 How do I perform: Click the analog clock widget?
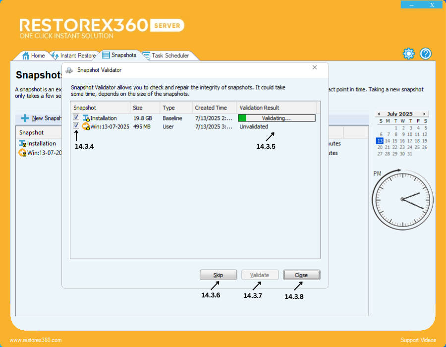point(402,199)
